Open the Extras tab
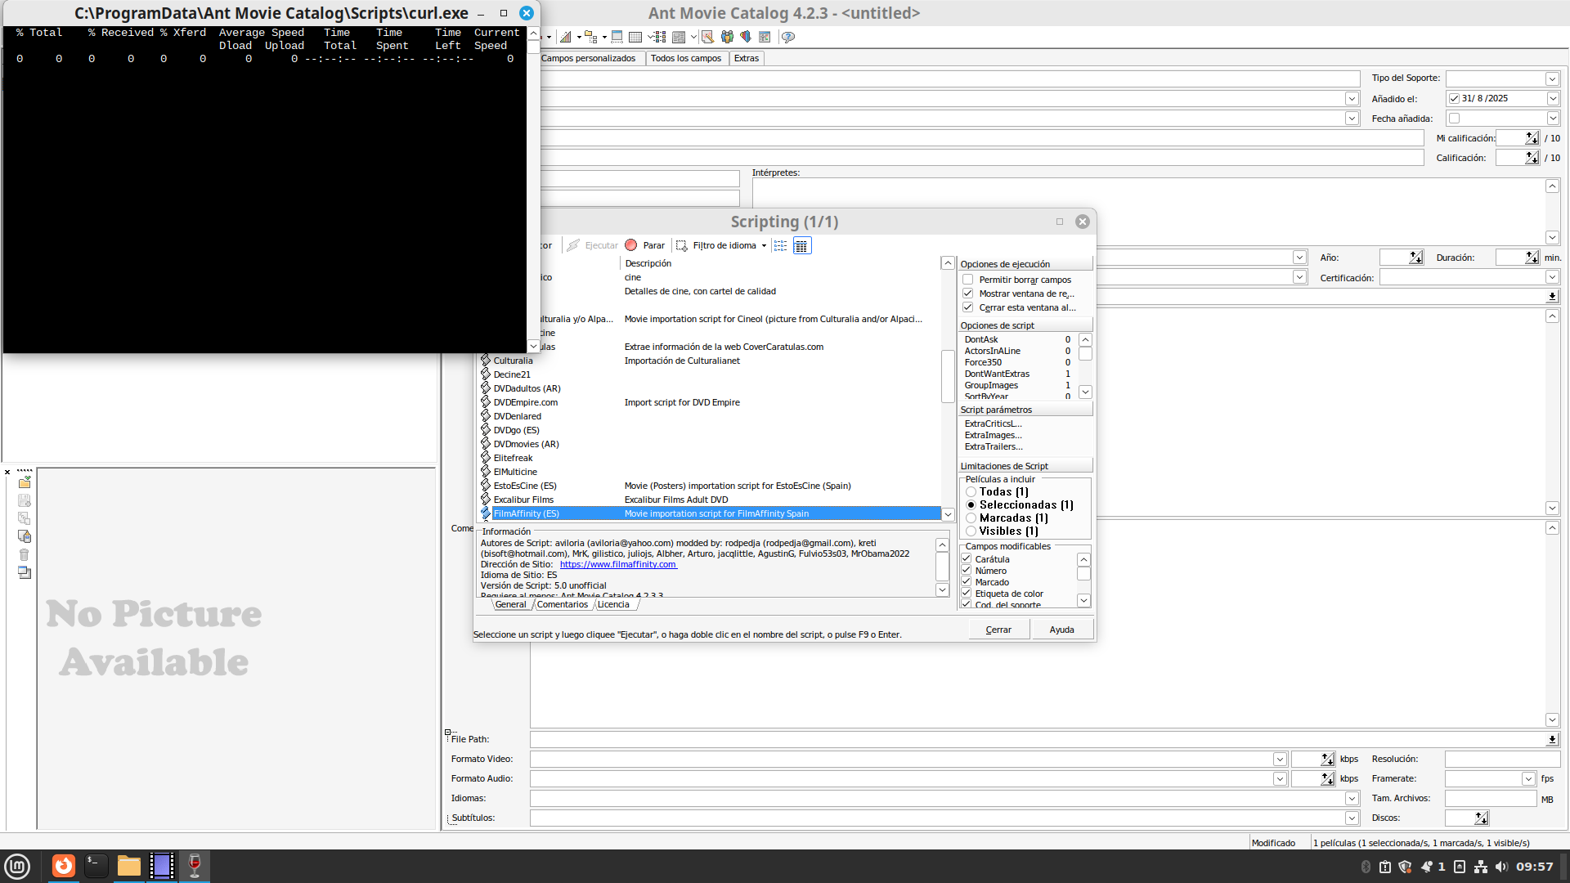Viewport: 1570px width, 883px height. tap(747, 58)
